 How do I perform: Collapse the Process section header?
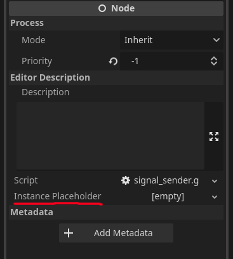pos(116,23)
